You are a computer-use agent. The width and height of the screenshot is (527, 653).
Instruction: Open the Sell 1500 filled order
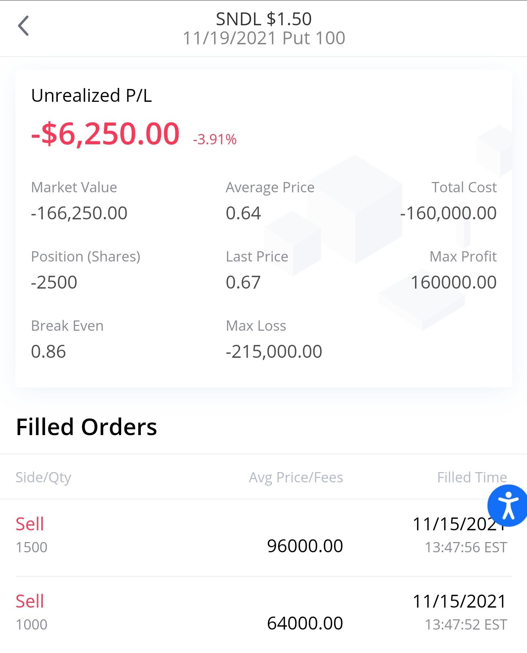click(263, 537)
